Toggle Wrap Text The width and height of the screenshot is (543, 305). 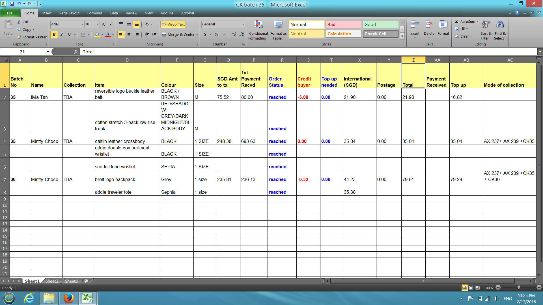[x=173, y=24]
